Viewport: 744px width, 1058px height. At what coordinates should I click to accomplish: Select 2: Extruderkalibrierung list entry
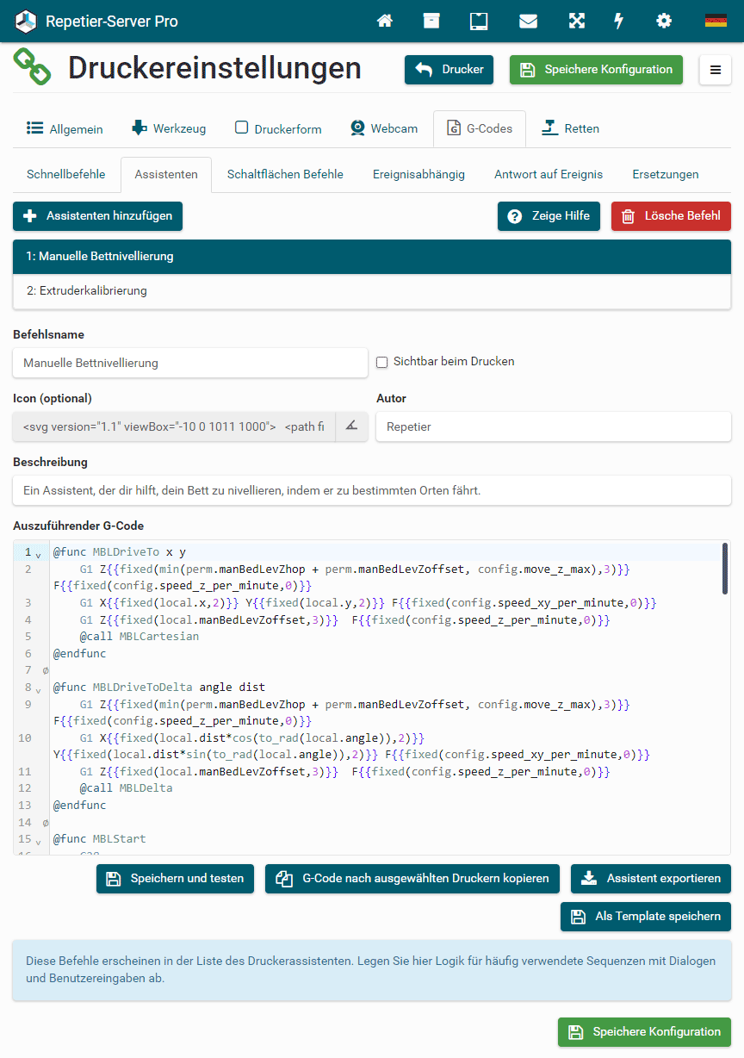(372, 291)
